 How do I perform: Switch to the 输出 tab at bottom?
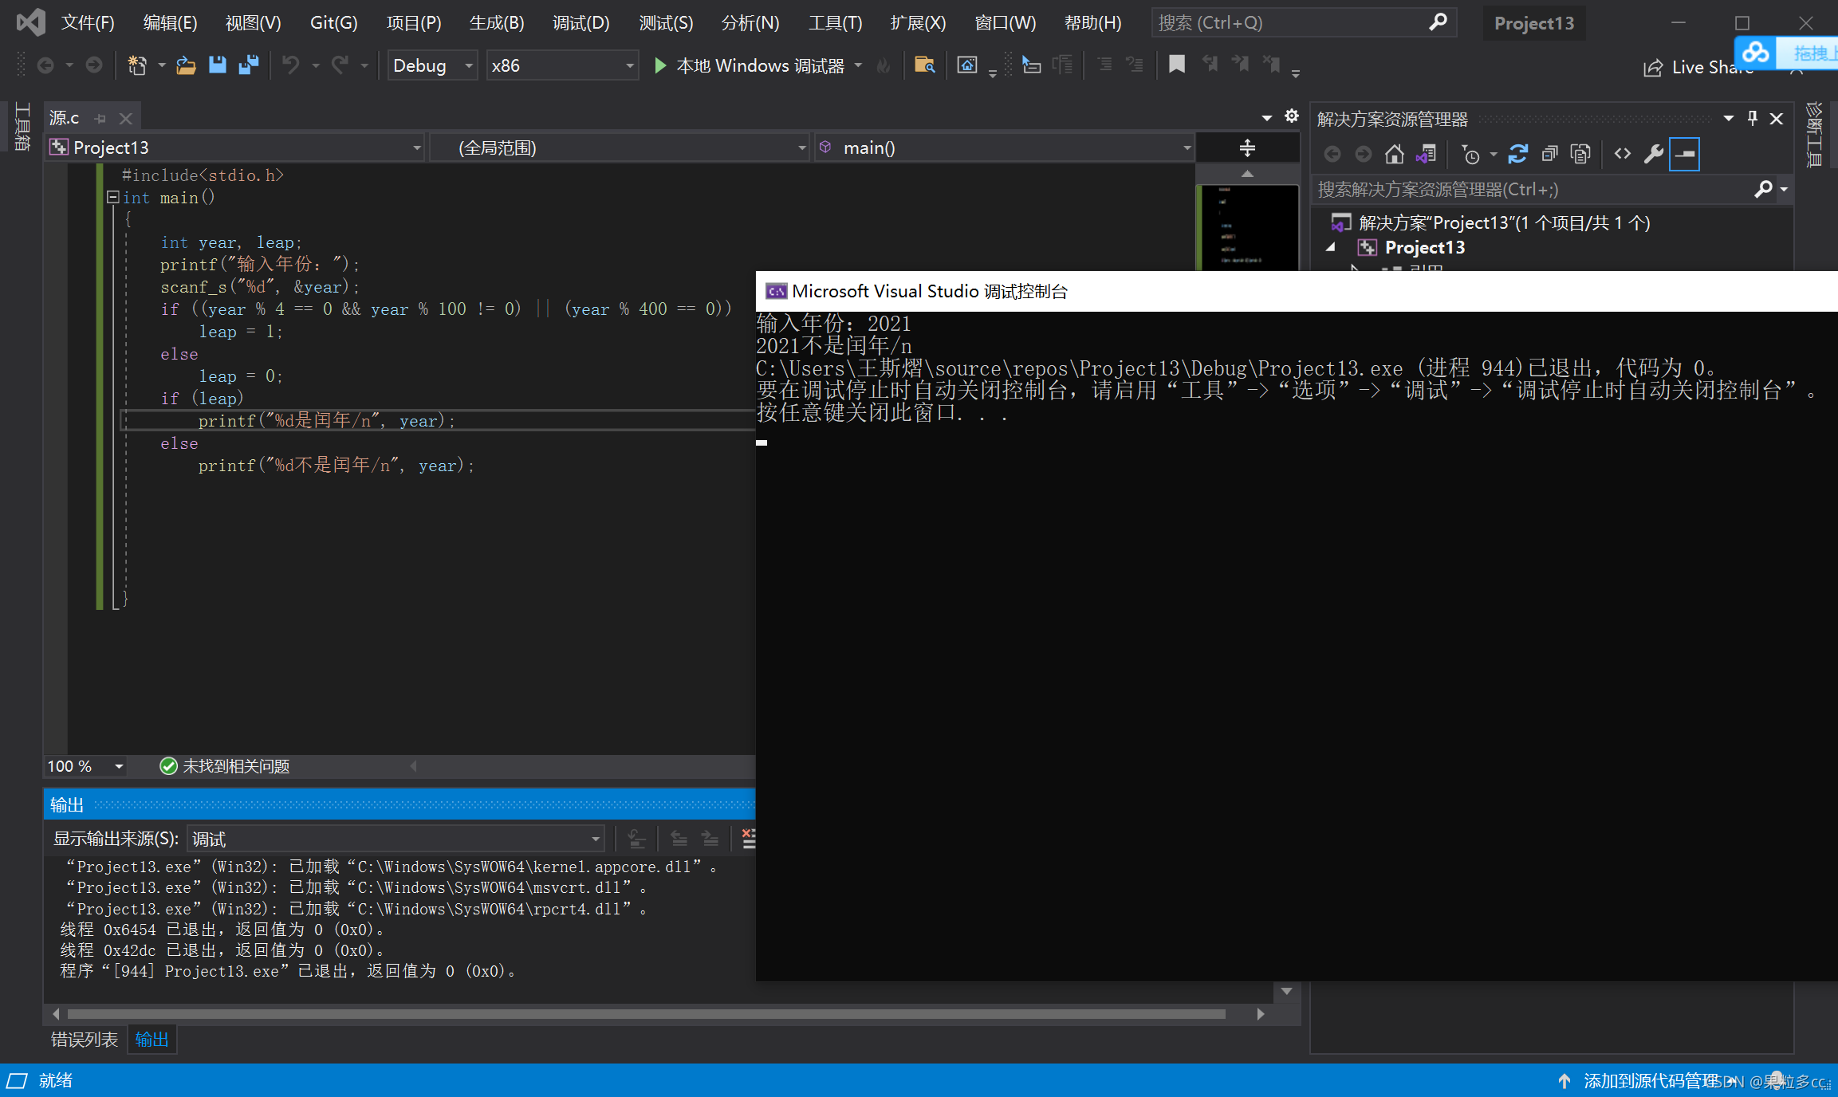coord(152,1040)
